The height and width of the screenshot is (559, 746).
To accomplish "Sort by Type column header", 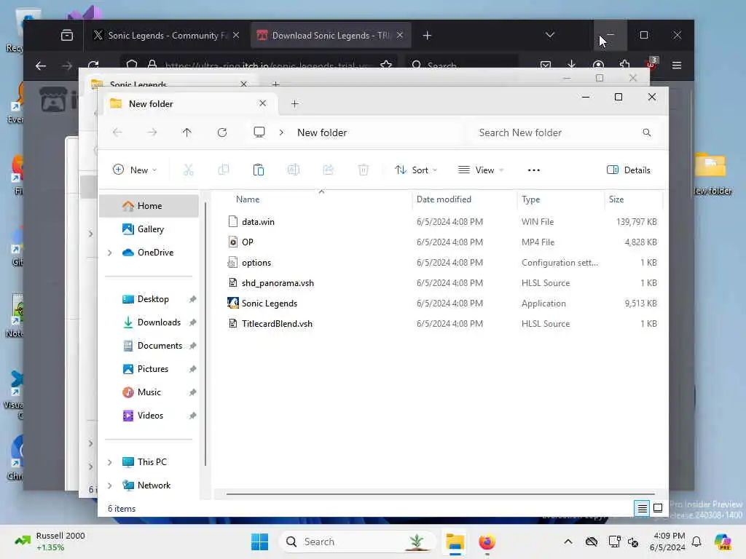I will pyautogui.click(x=560, y=199).
